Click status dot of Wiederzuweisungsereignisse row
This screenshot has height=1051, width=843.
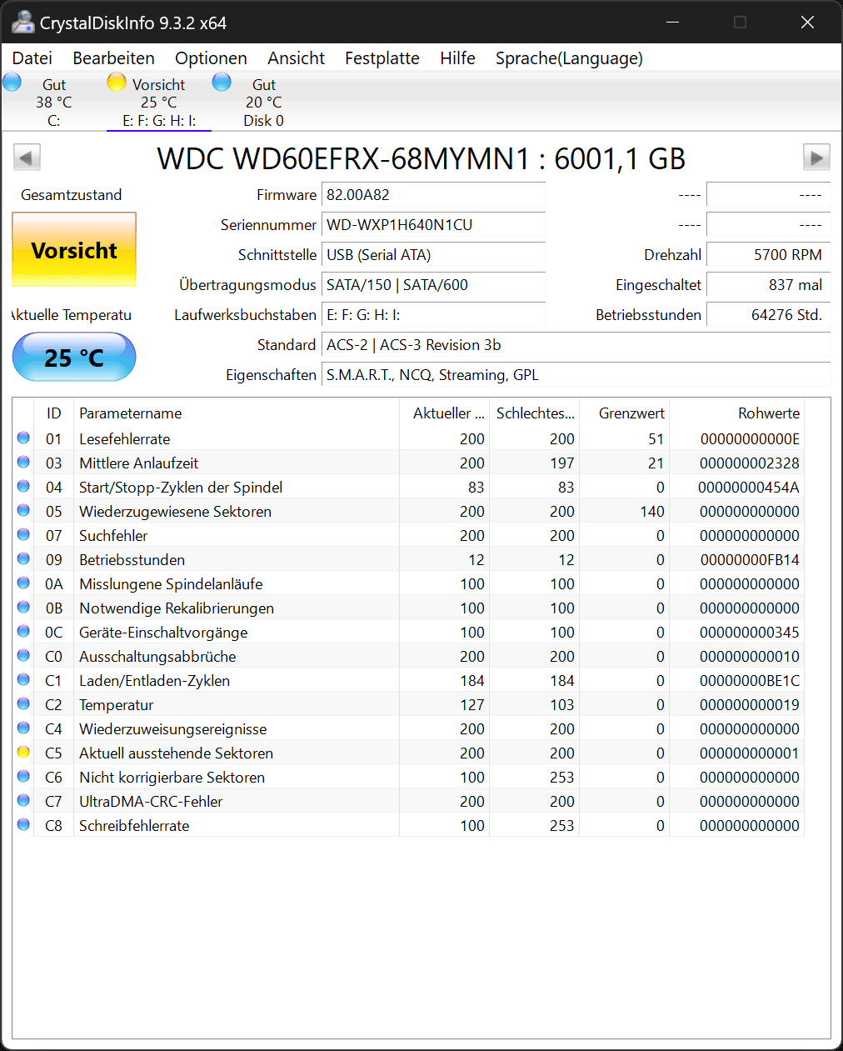(x=23, y=728)
